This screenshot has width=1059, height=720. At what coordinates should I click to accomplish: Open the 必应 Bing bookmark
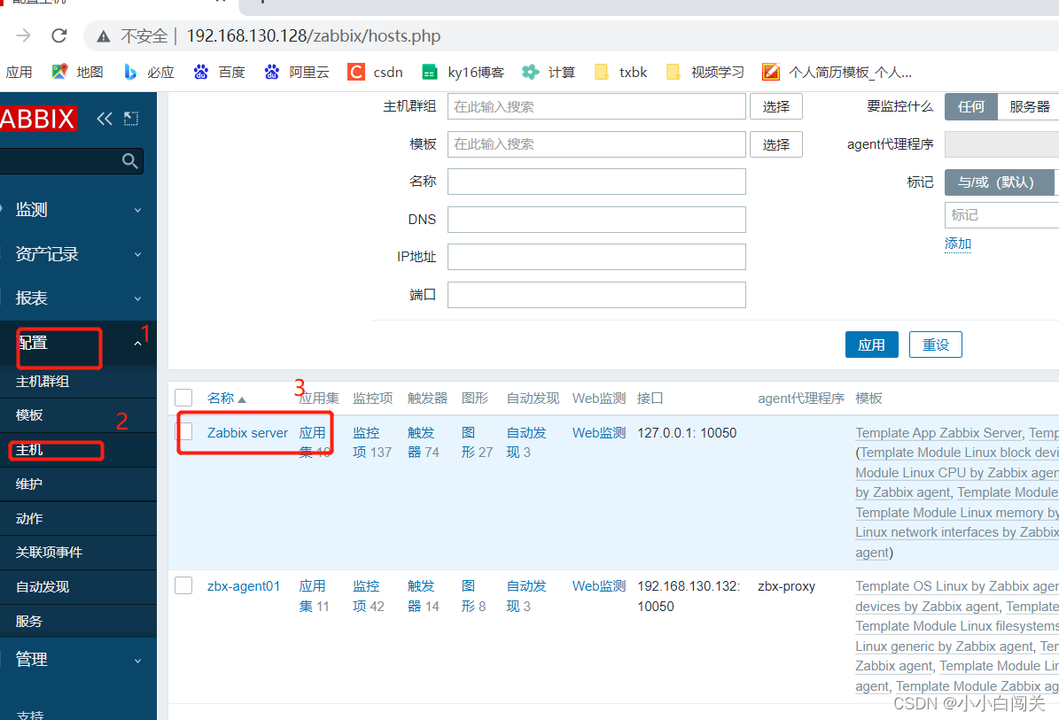tap(149, 73)
